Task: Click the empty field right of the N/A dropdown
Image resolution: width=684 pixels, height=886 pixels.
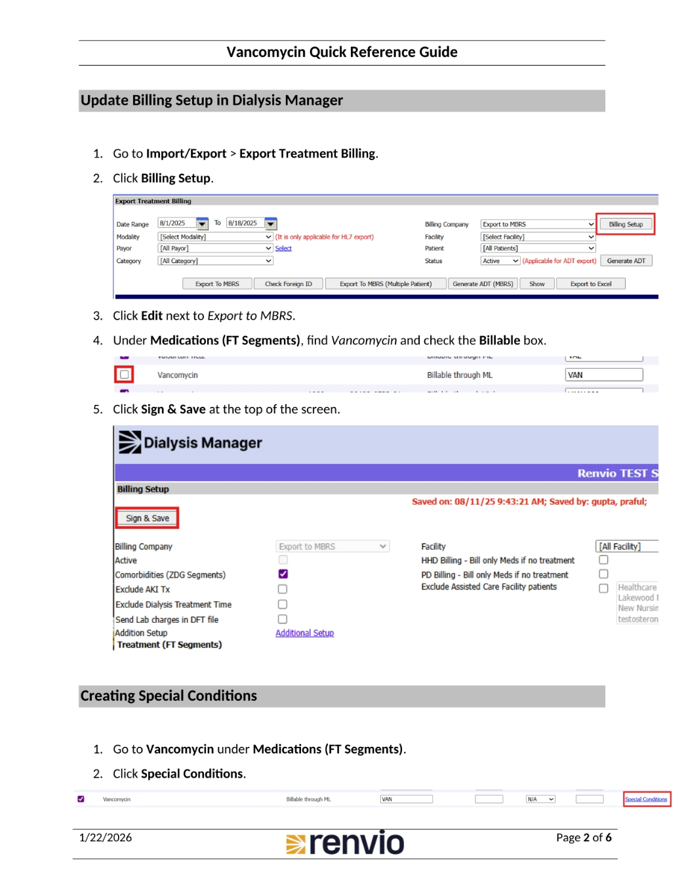Action: (x=590, y=799)
